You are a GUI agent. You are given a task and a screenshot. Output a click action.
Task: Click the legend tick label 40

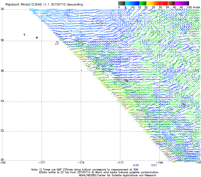click(x=174, y=7)
